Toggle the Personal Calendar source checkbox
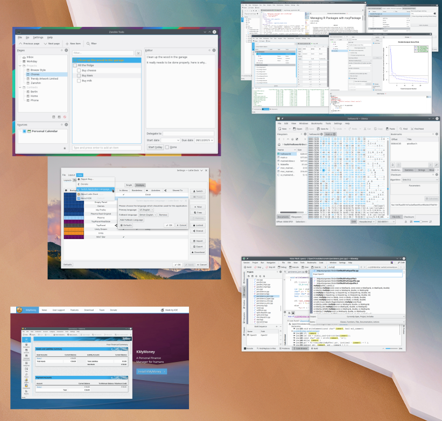The height and width of the screenshot is (421, 442). coord(25,131)
